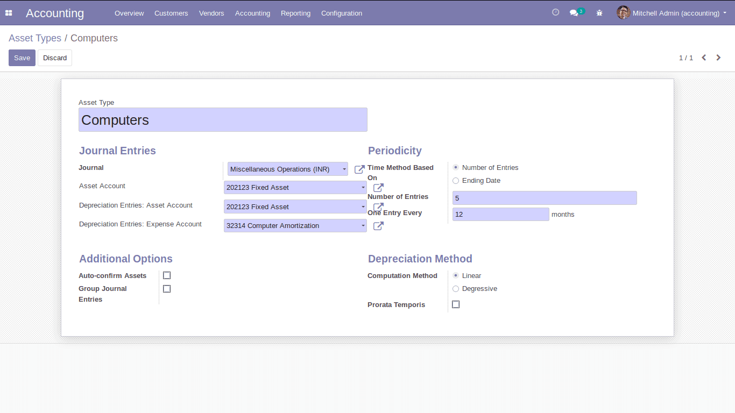Open external link for Asset Account
735x413 pixels.
[x=378, y=188]
